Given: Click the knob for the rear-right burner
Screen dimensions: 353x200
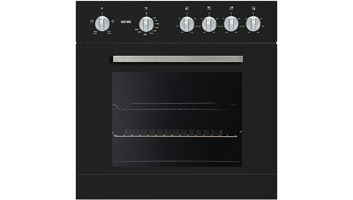Looking at the screenshot, I should click(231, 24).
